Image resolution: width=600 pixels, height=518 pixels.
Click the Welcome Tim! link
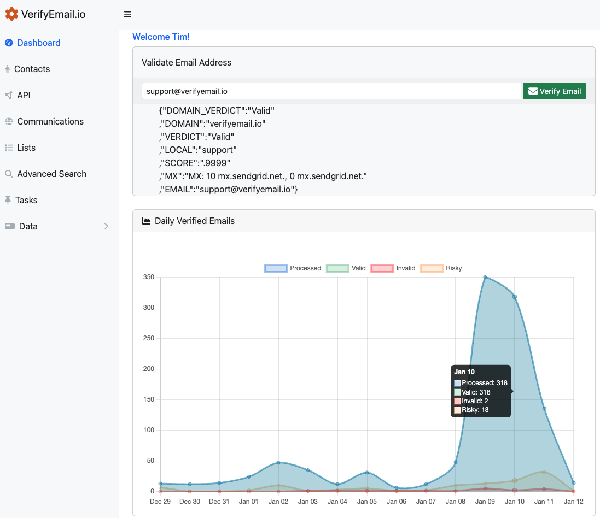[161, 37]
